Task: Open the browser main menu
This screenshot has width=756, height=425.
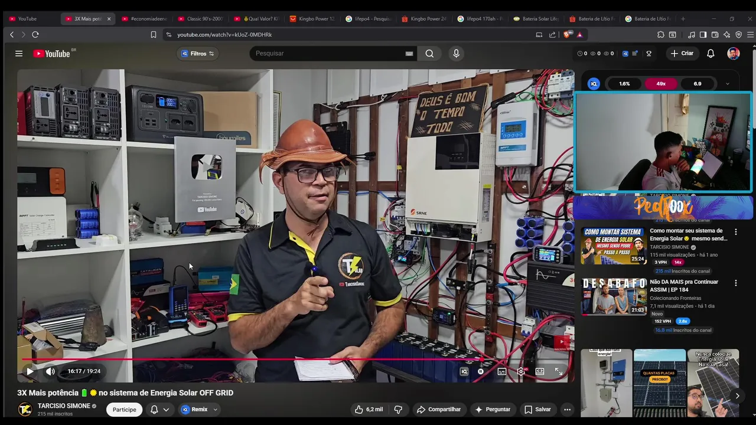Action: click(x=750, y=35)
